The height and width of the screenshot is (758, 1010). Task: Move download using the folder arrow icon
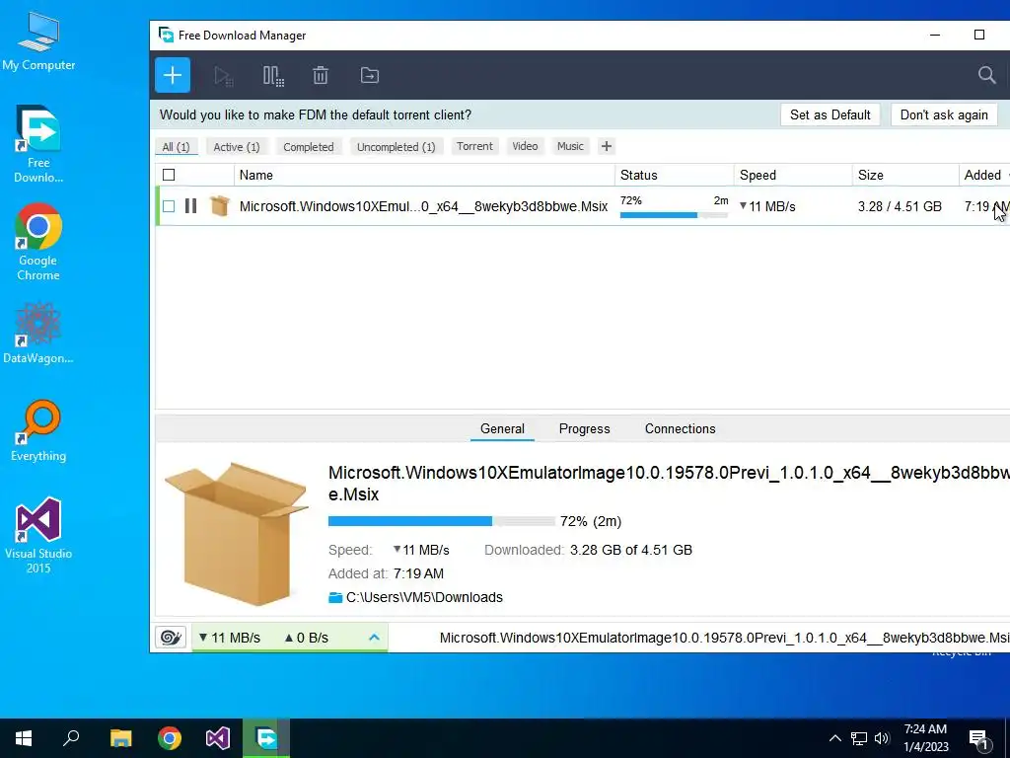point(369,75)
